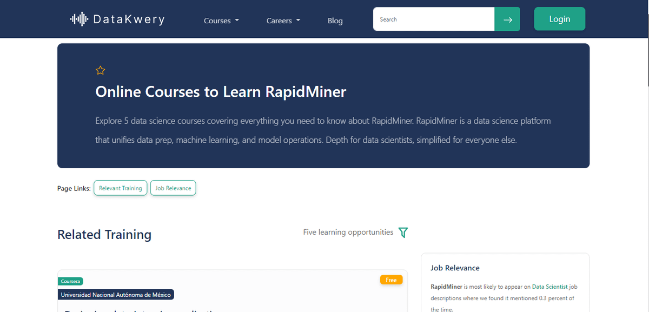Viewport: 649px width, 312px height.
Task: Click the Related Training section heading
Action: (104, 235)
